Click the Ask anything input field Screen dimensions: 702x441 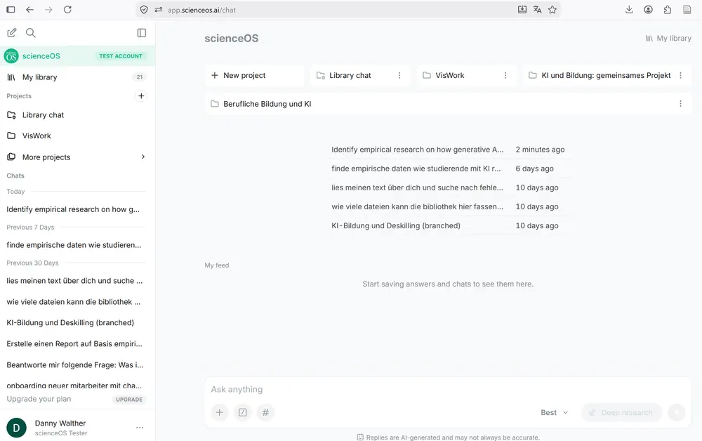pos(448,390)
